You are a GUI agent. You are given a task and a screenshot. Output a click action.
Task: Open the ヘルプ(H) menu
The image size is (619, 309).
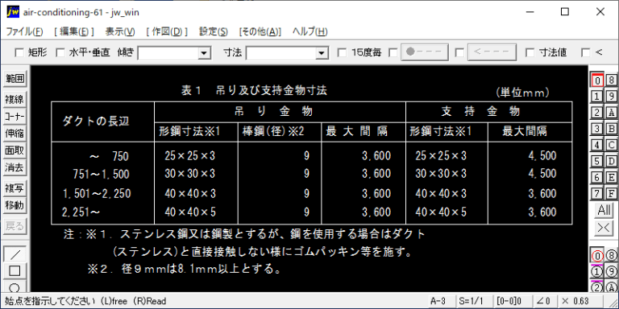309,32
